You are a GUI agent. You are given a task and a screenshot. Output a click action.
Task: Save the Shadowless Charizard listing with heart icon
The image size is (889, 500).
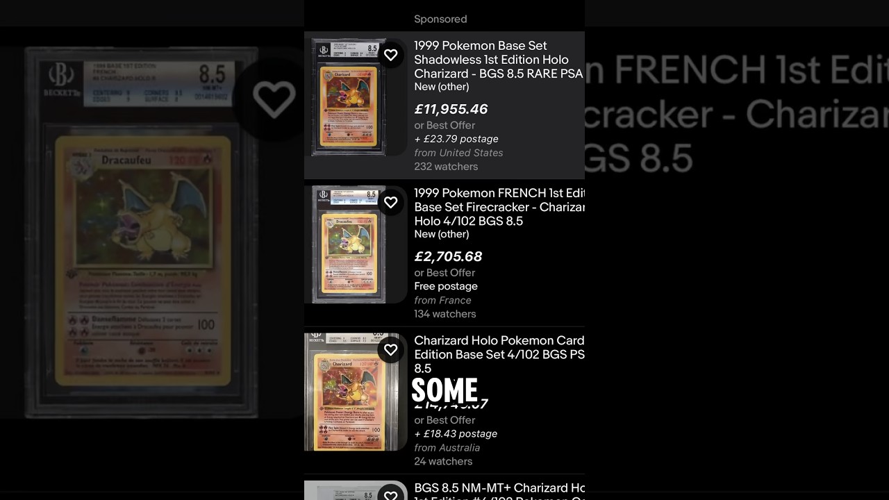[x=391, y=55]
